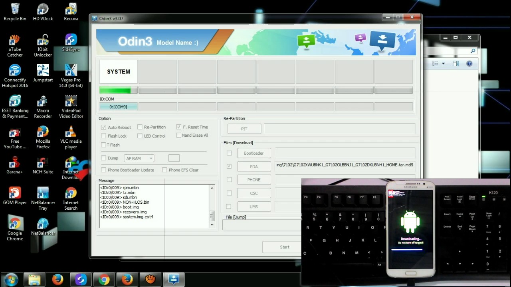
Task: Open VideoPad Video Editor icon
Action: point(71,106)
